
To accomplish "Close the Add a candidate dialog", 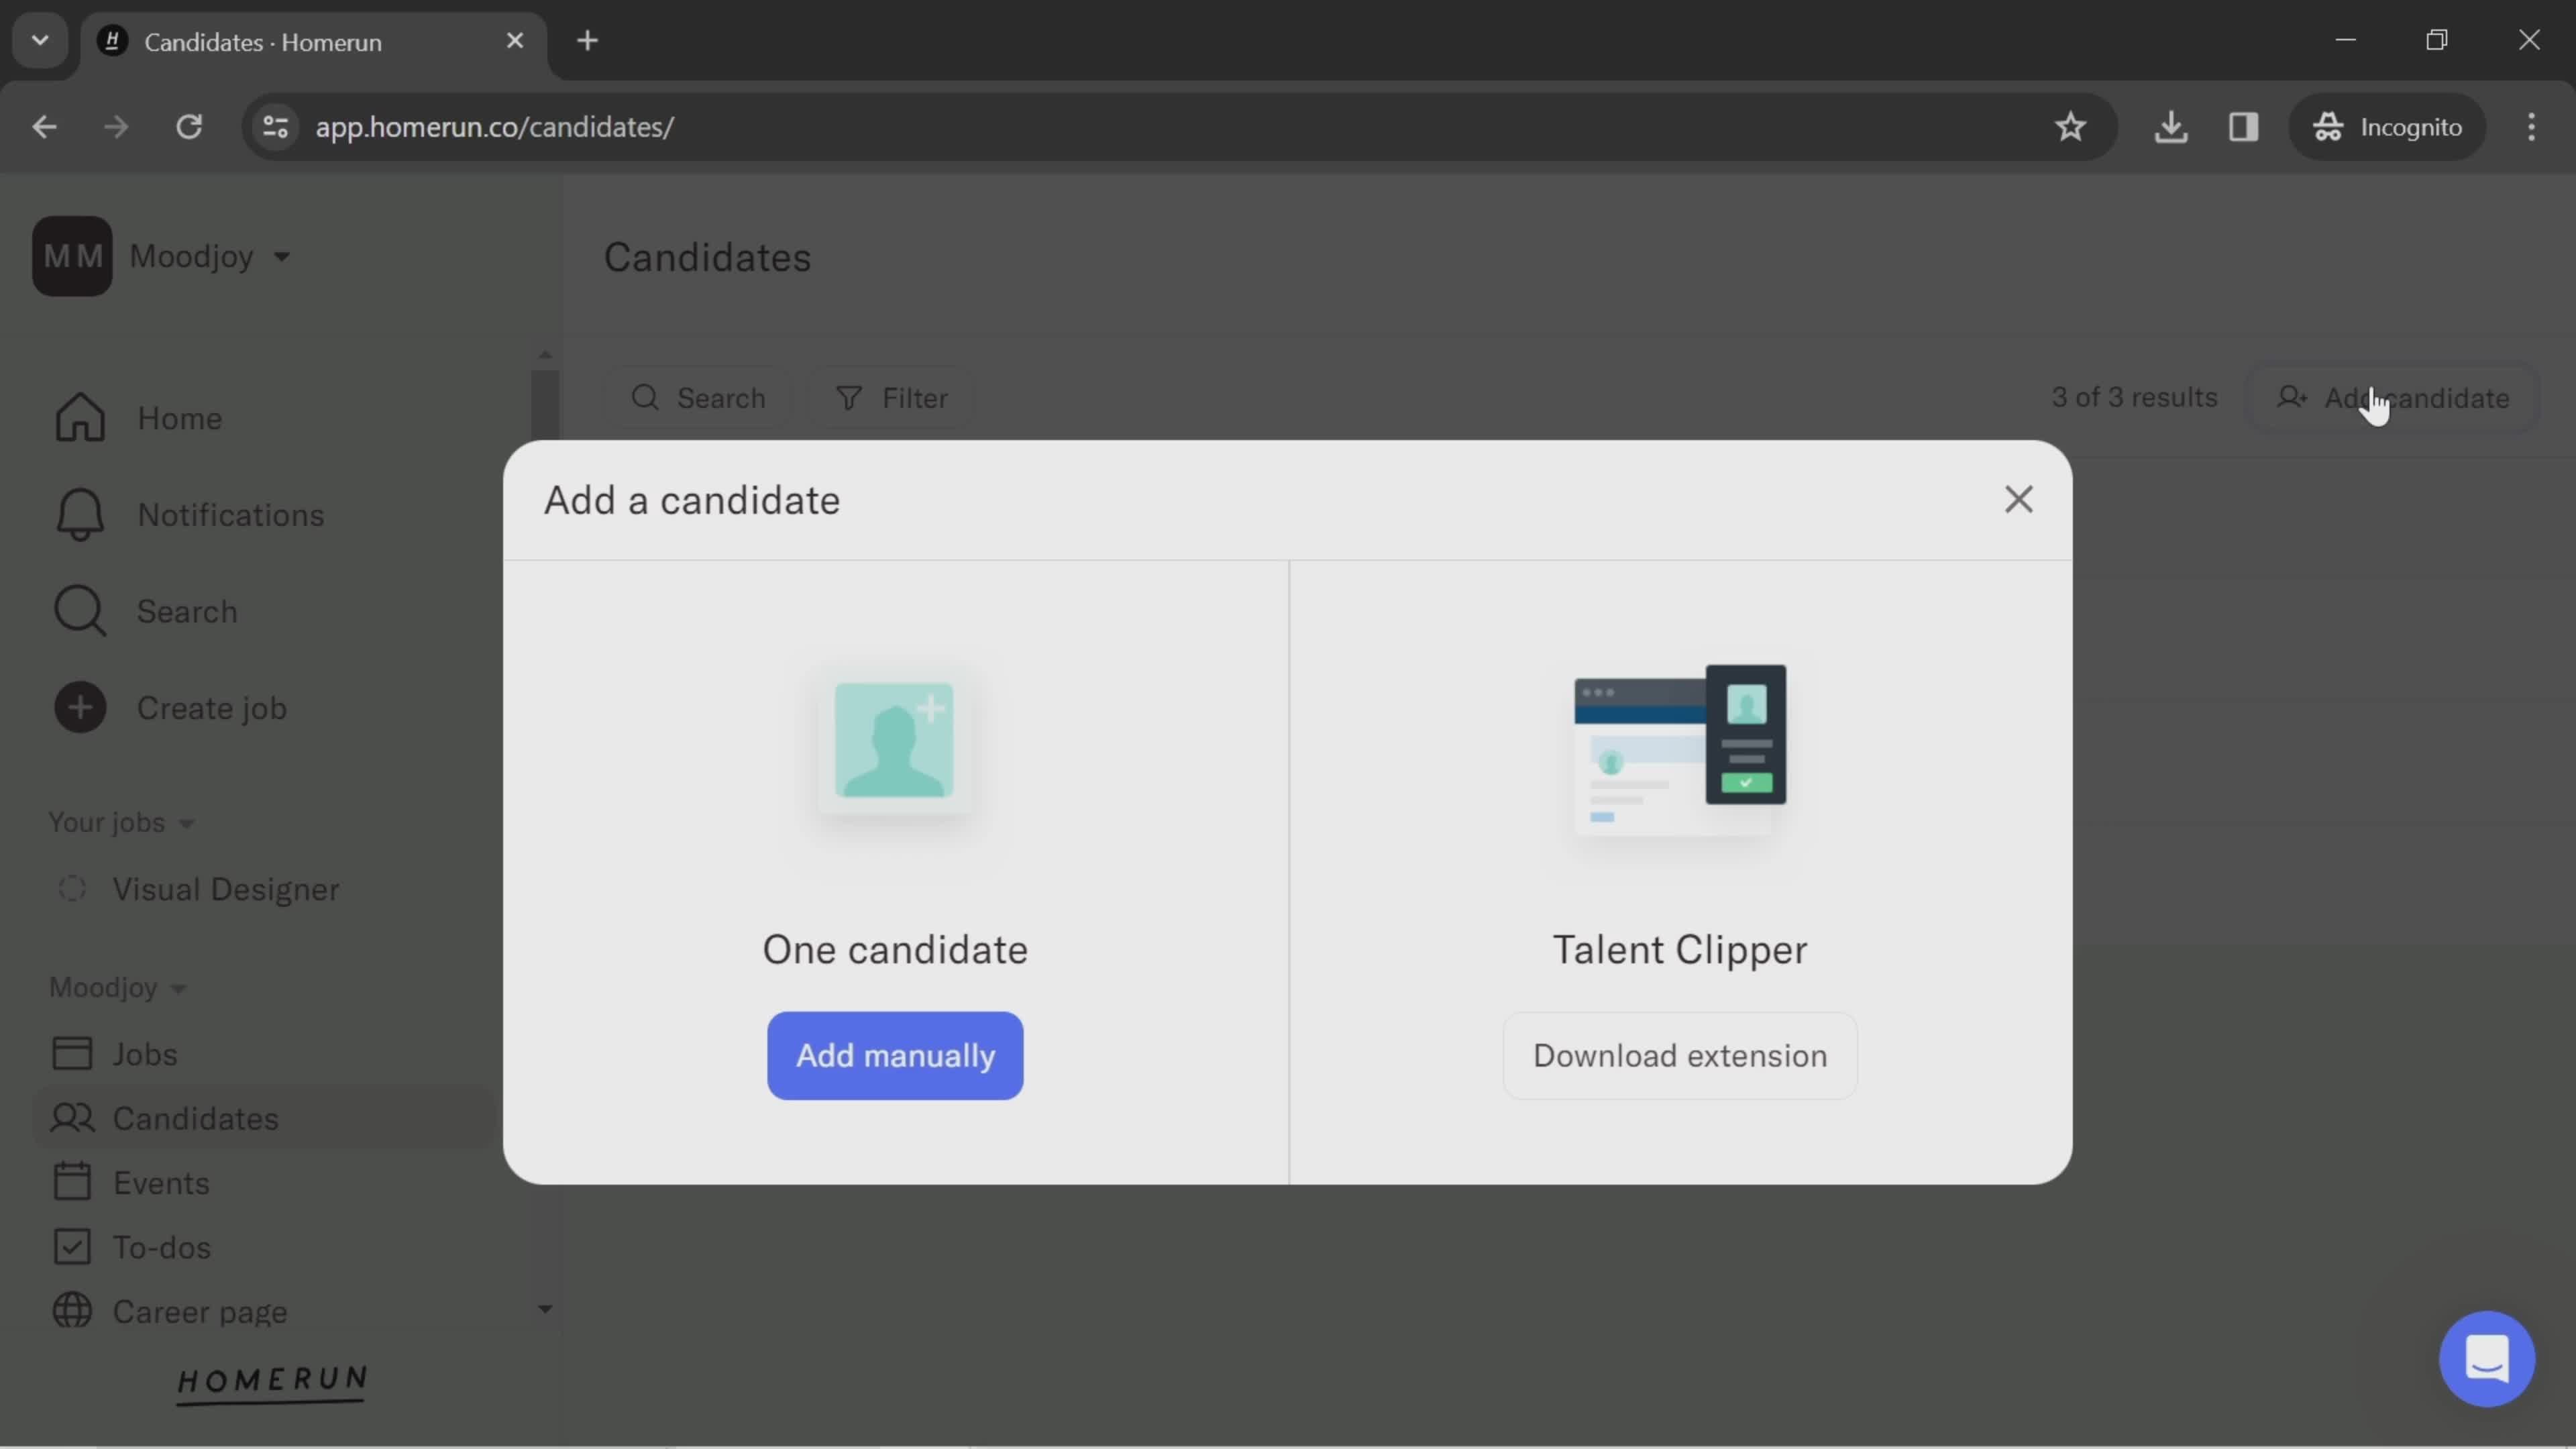I will tap(2017, 499).
